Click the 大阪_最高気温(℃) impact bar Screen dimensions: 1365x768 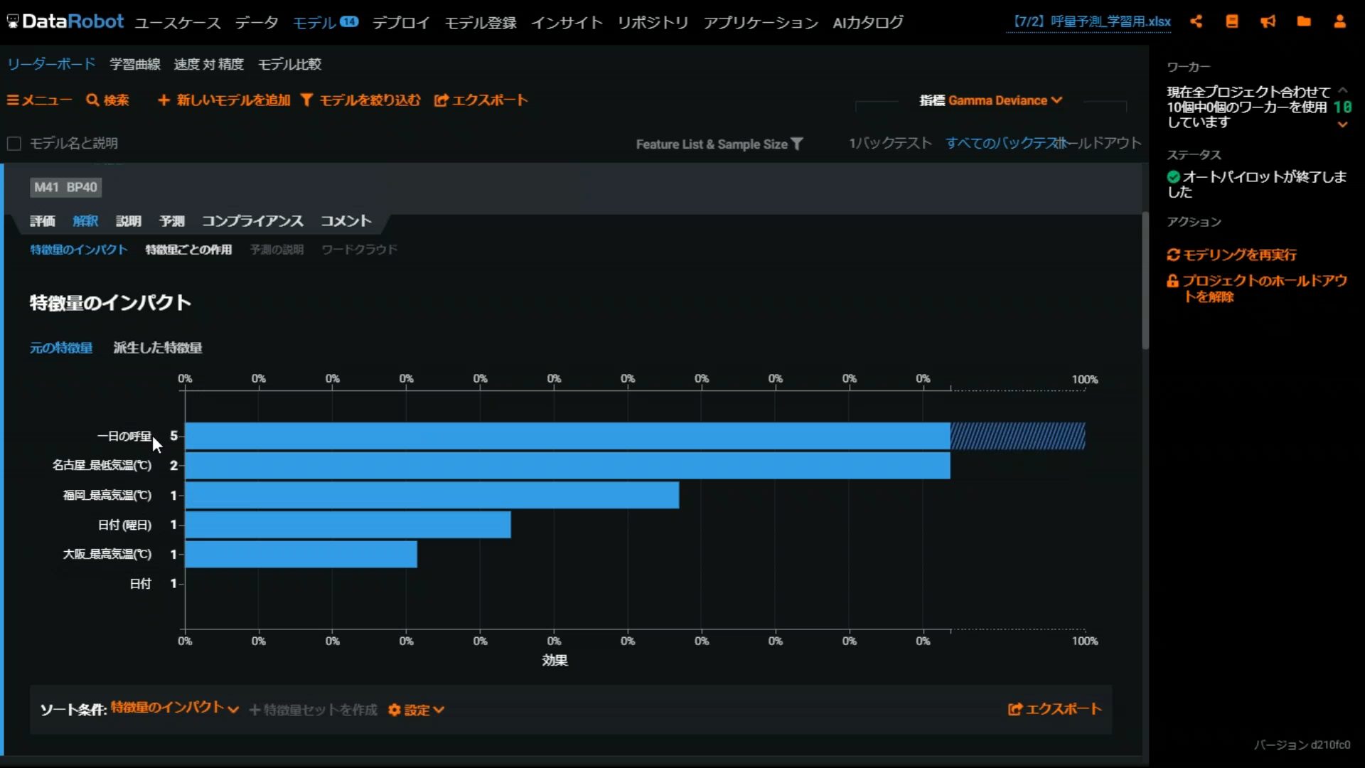[x=301, y=554]
